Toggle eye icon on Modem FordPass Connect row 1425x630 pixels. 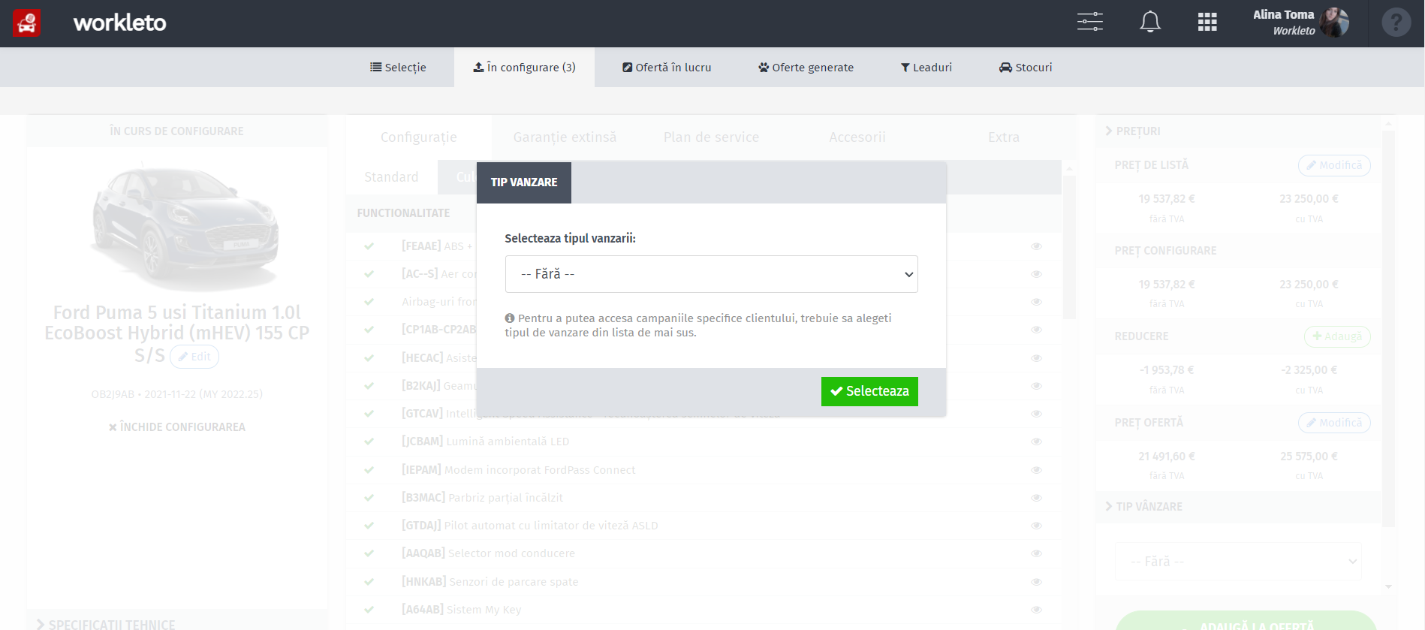[1036, 470]
